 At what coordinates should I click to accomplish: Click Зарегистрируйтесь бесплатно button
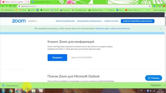pyautogui.click(x=137, y=21)
